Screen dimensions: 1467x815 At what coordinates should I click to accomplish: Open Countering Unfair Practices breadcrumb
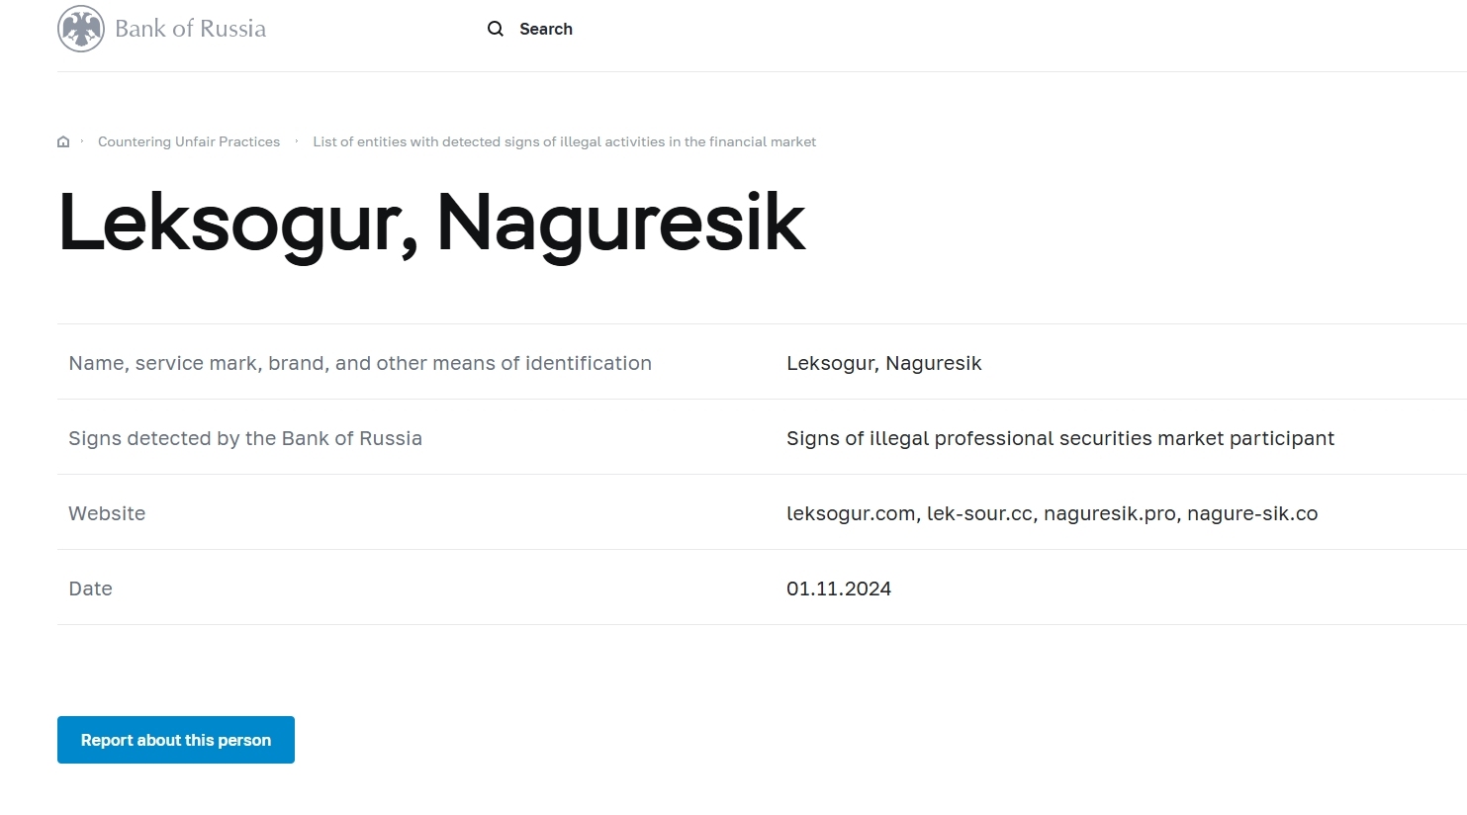coord(189,141)
